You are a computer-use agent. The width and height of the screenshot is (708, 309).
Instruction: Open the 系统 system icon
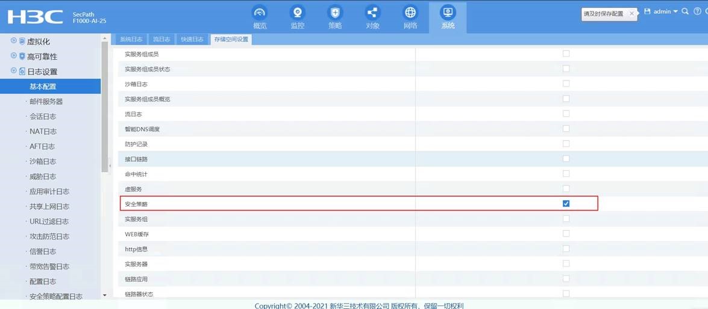click(x=448, y=12)
